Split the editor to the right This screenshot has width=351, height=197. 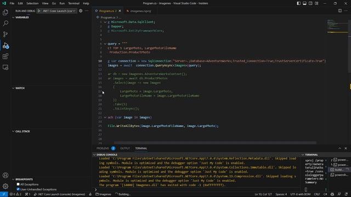(340, 11)
